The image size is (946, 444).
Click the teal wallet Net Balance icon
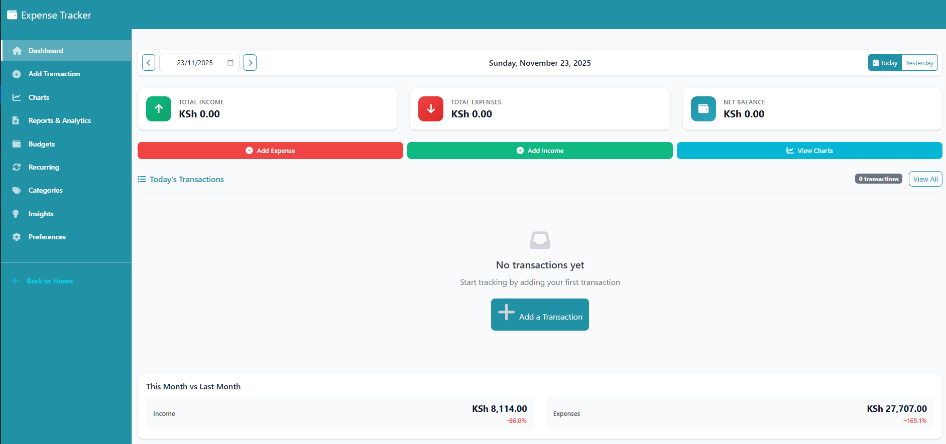tap(703, 109)
